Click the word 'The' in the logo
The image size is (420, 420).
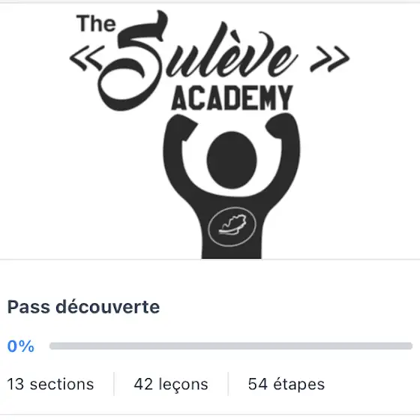[96, 23]
